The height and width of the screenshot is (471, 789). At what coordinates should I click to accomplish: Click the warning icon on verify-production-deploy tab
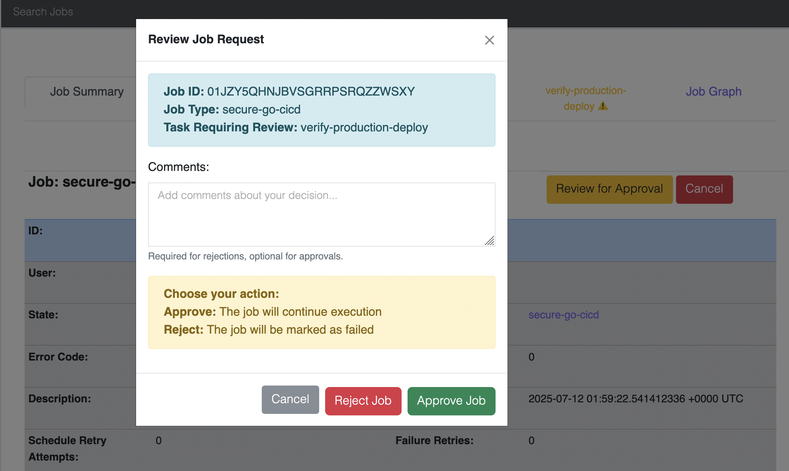pyautogui.click(x=603, y=106)
